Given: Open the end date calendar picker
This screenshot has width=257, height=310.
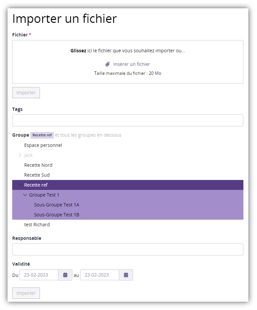Looking at the screenshot, I should pyautogui.click(x=126, y=275).
